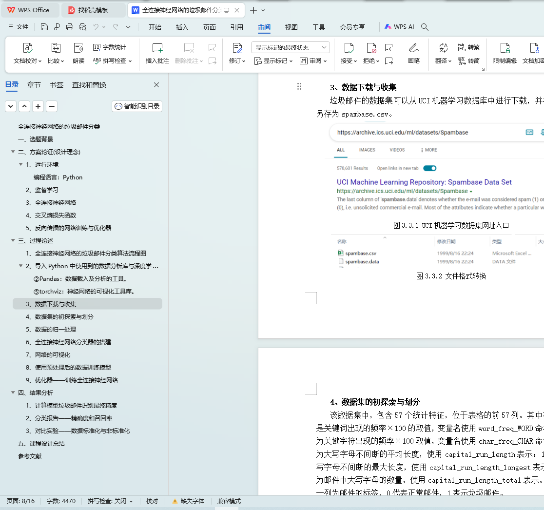
Task: Open the 文件 menu
Action: point(19,27)
